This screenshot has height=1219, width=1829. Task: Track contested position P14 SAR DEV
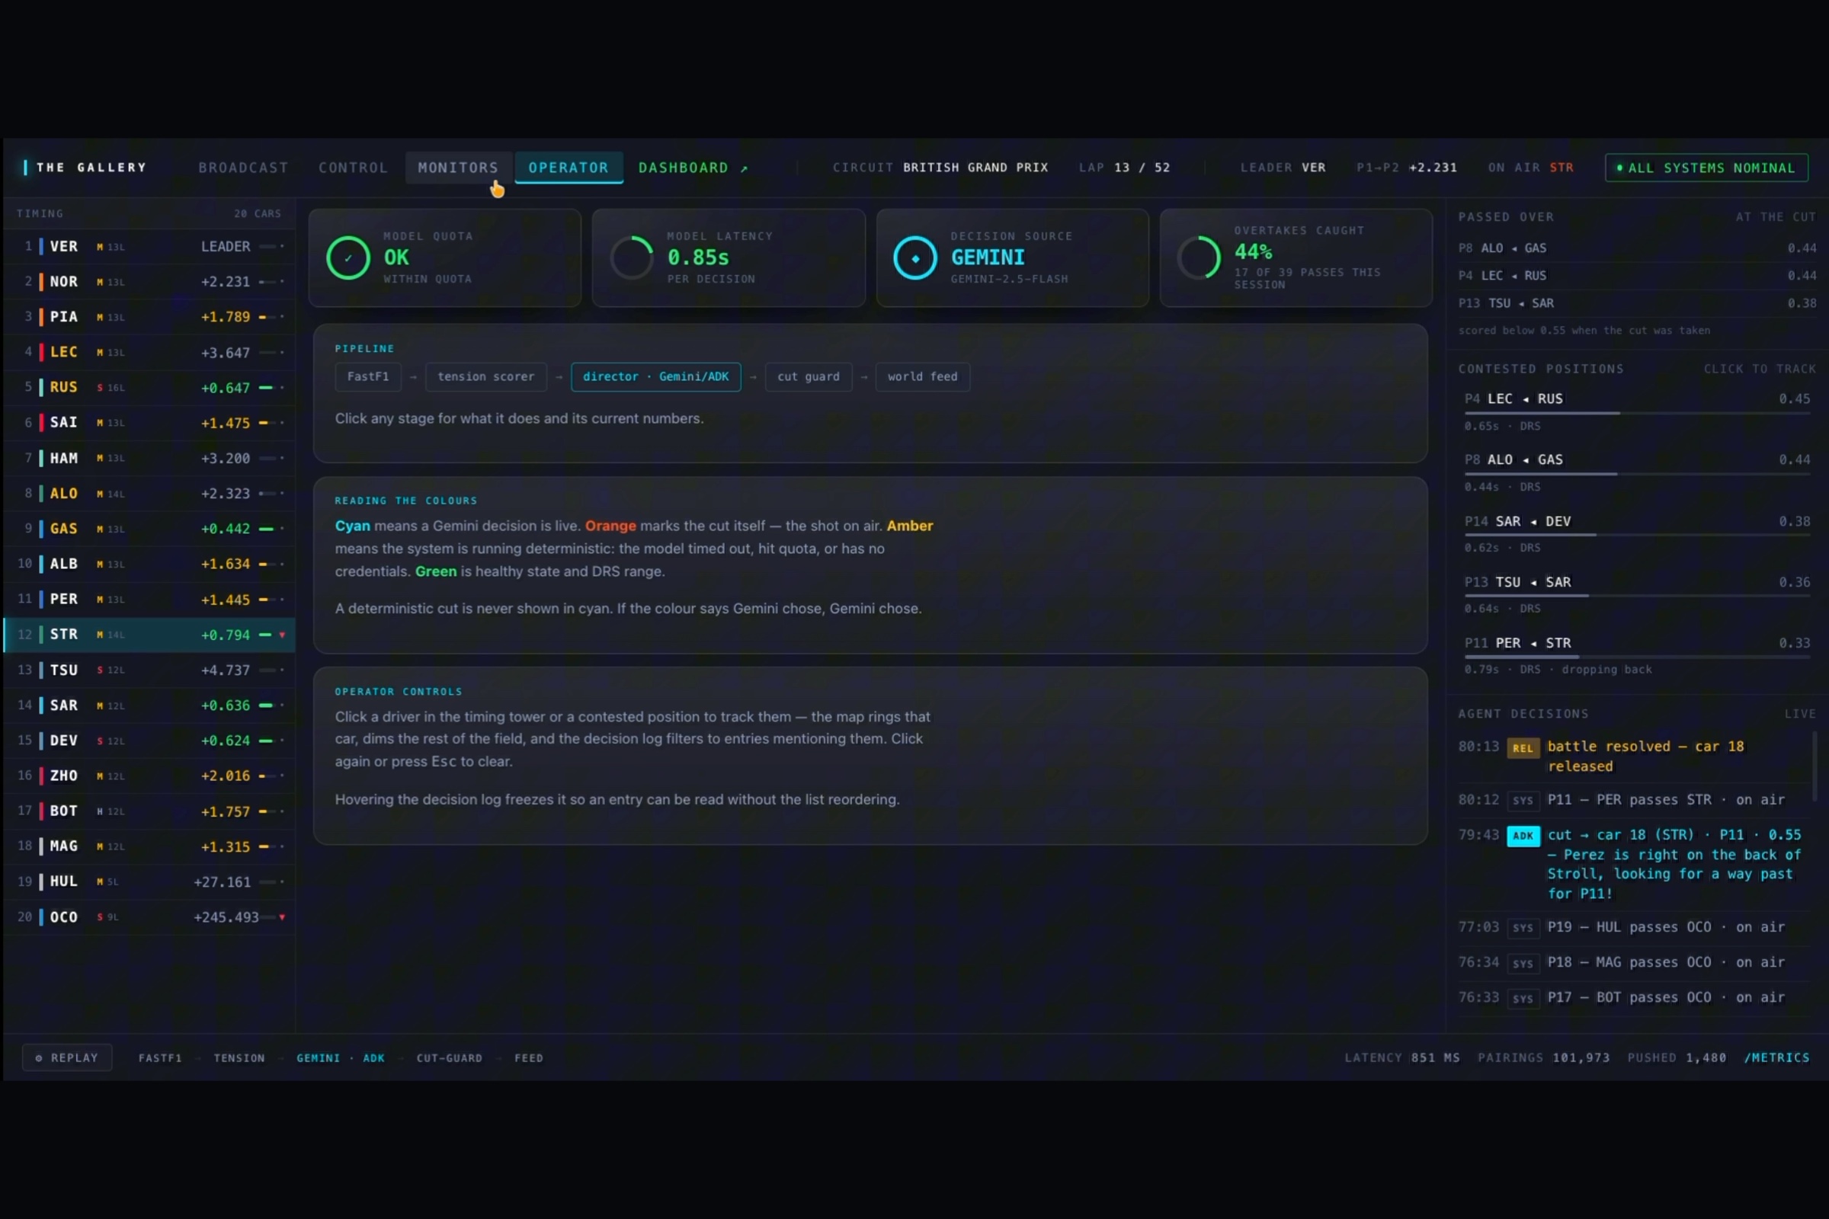[1637, 533]
